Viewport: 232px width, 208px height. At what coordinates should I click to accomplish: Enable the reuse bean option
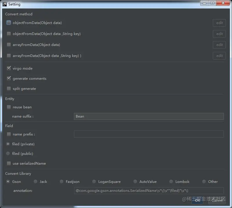tap(9, 107)
